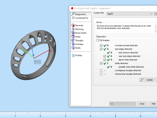
Task: Minimize the Fix Wizard dialog
Action: click(x=142, y=8)
